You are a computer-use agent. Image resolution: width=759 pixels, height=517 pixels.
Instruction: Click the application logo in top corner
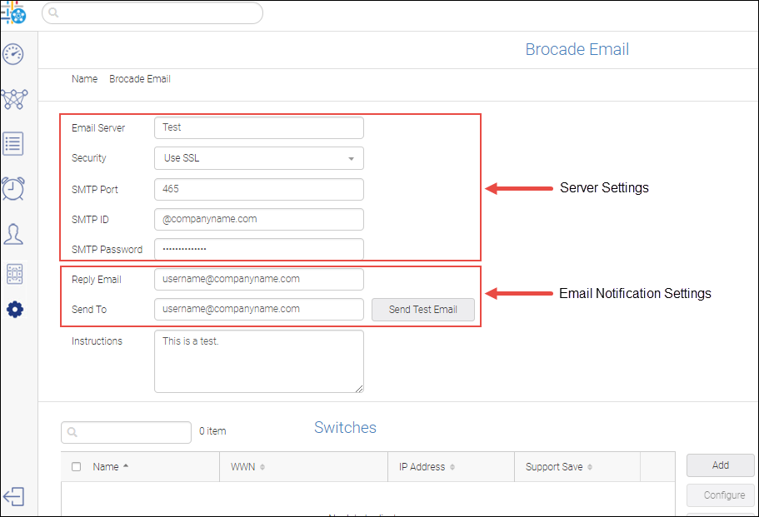14,12
